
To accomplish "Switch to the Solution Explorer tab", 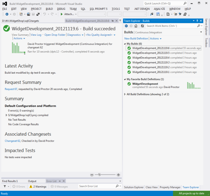I will click(133, 188).
